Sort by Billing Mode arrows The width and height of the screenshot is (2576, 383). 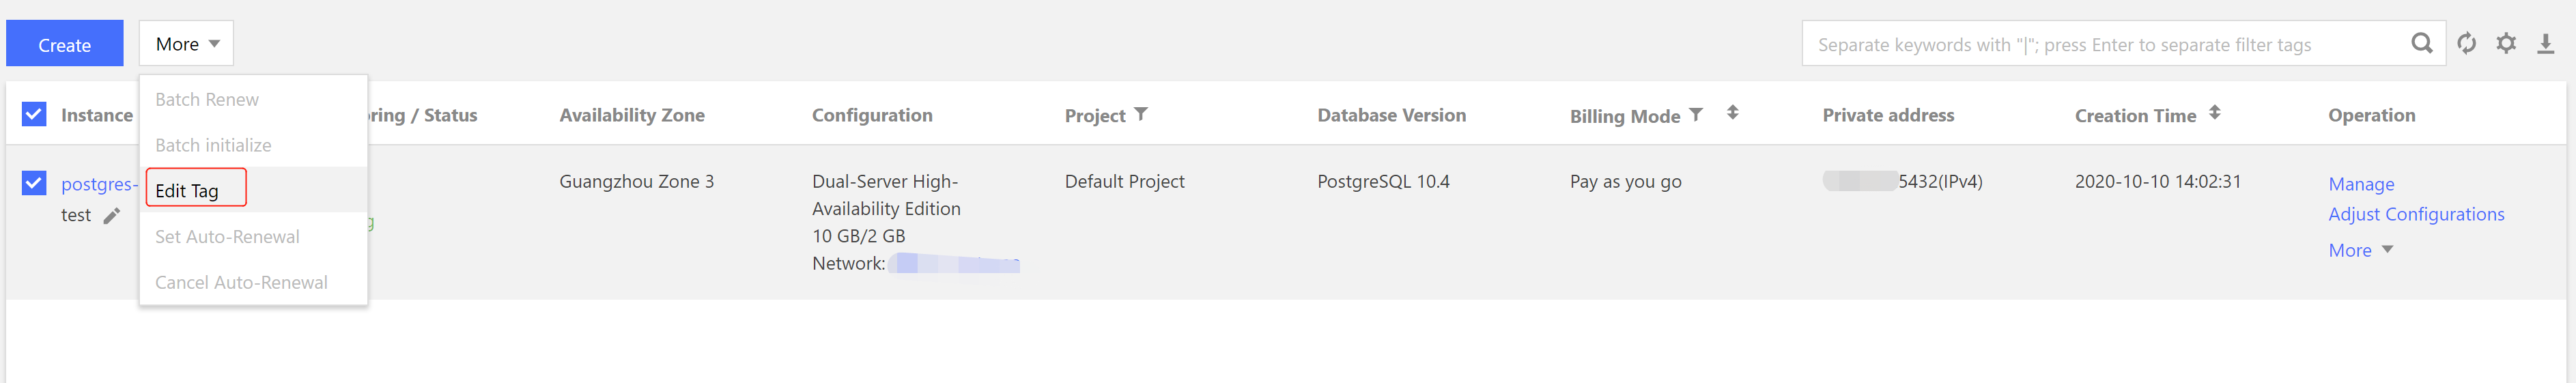coord(1732,113)
